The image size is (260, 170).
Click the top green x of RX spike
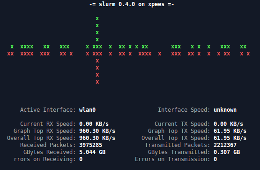click(97, 18)
